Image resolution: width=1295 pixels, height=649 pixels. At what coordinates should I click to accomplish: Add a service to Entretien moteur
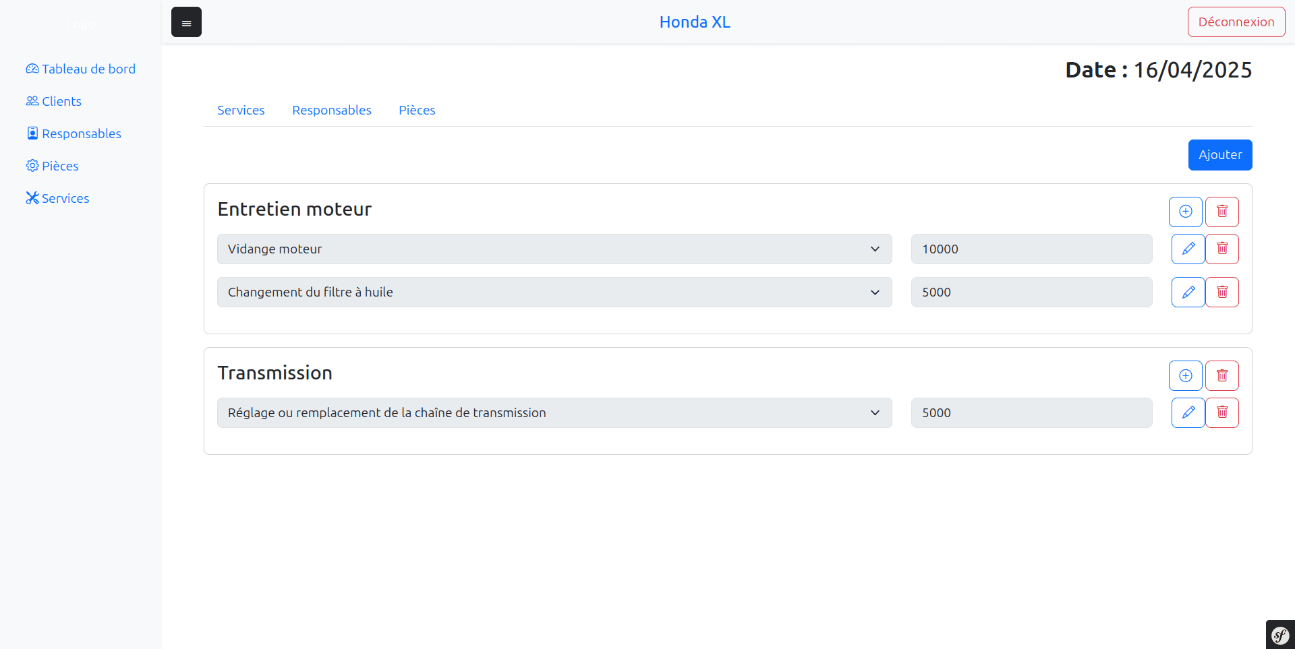[1186, 212]
